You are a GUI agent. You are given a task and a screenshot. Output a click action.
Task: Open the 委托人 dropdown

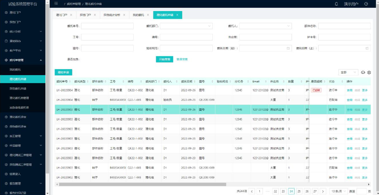[x=265, y=26]
